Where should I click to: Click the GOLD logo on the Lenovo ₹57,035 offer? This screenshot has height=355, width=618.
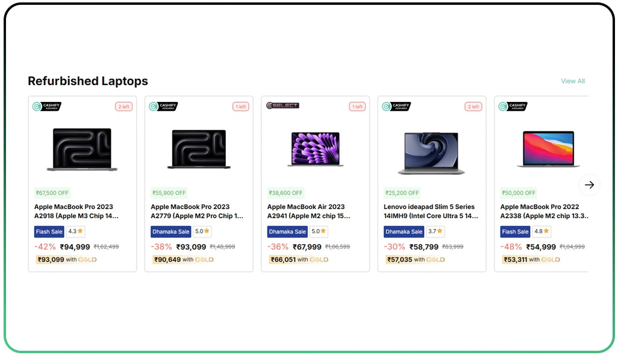435,259
